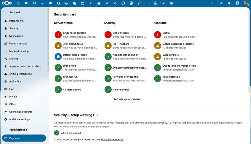Open the Photos app icon
The width and height of the screenshot is (251, 144).
(x=34, y=3)
